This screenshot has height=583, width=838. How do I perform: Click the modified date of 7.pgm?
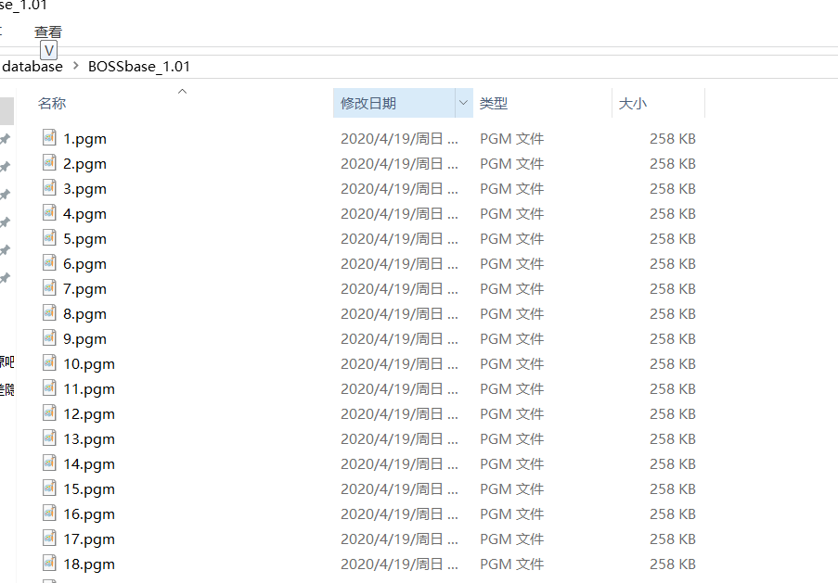click(399, 289)
